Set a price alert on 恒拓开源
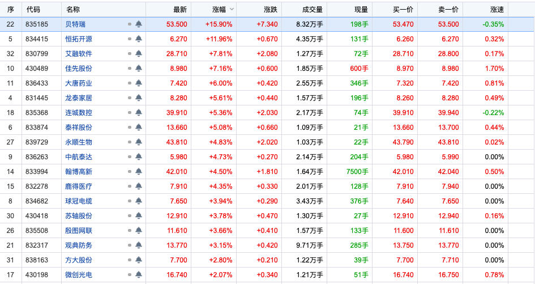 pyautogui.click(x=139, y=39)
